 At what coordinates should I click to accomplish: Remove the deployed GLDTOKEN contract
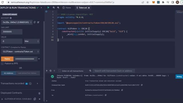(x=39, y=99)
